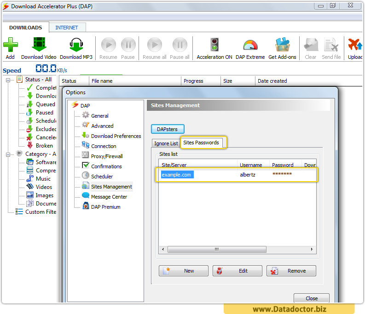Click the Clear toolbar icon
Viewport: 365px width, 314px height.
pyautogui.click(x=311, y=45)
